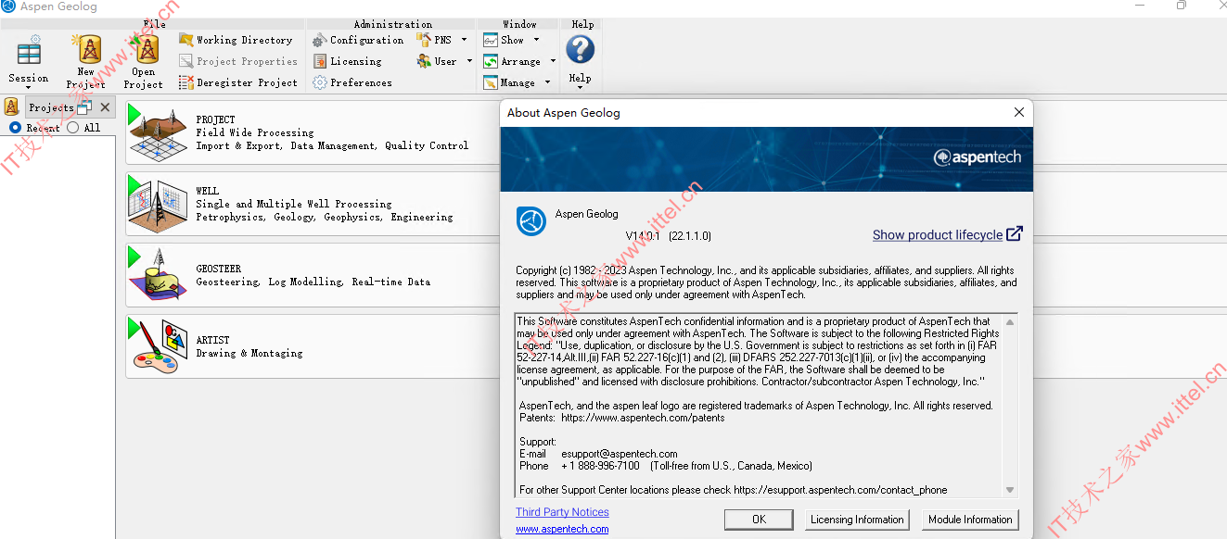Open the Licensing tool

tap(347, 61)
